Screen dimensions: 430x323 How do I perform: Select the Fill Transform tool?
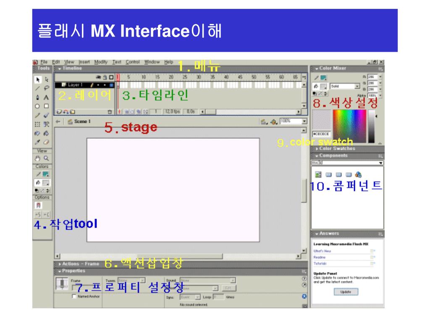point(46,124)
